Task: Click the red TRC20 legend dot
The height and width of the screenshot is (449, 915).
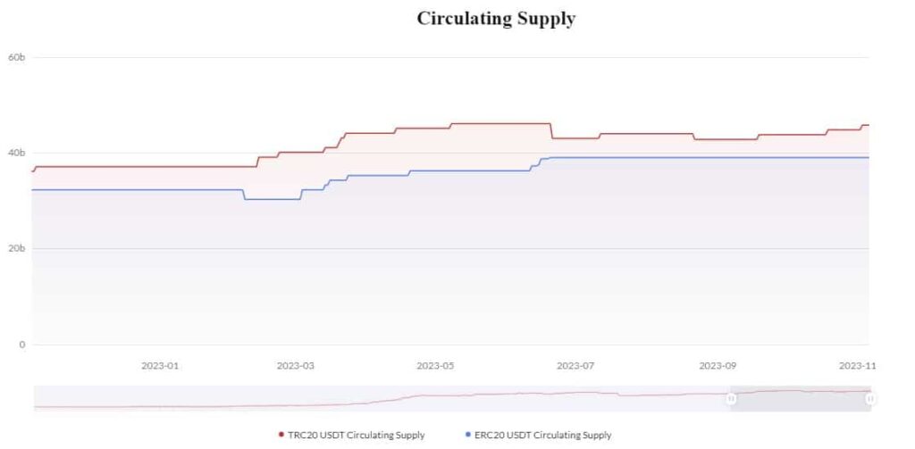Action: [281, 436]
